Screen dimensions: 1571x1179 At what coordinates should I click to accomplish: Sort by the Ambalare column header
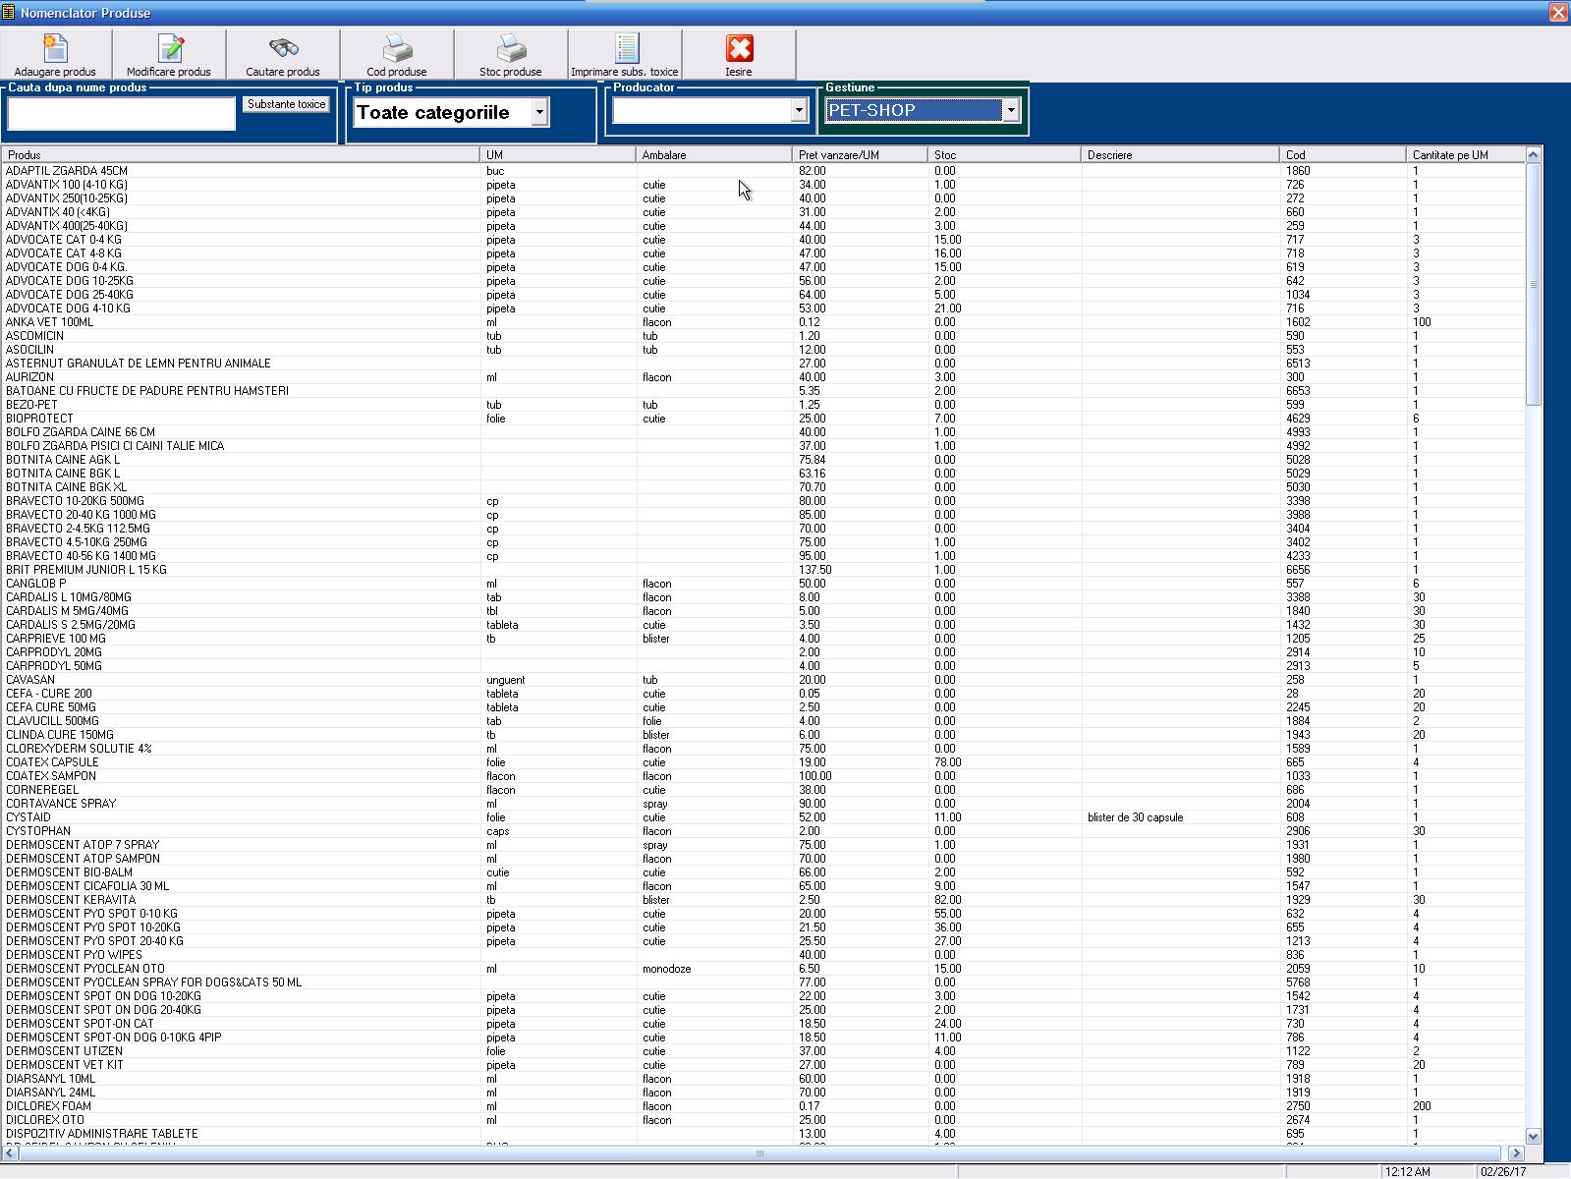pos(714,154)
